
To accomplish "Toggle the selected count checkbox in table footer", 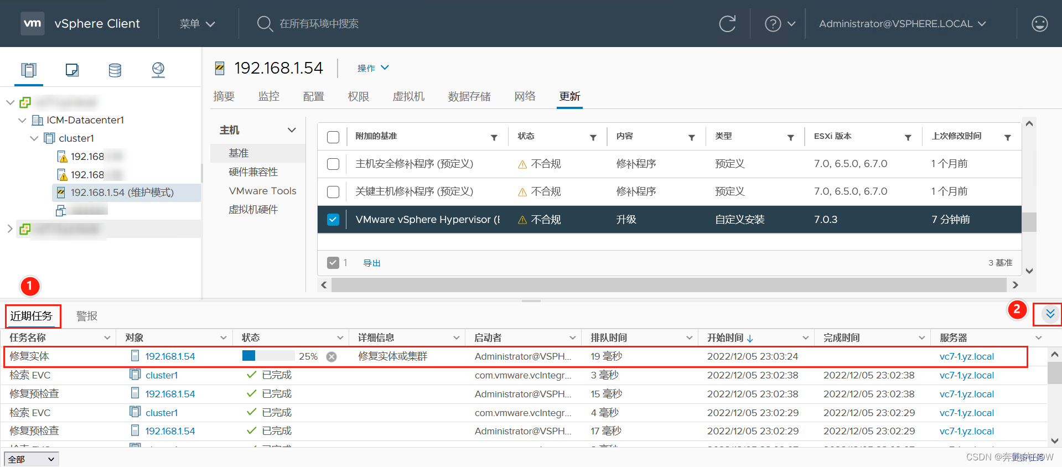I will tap(333, 263).
